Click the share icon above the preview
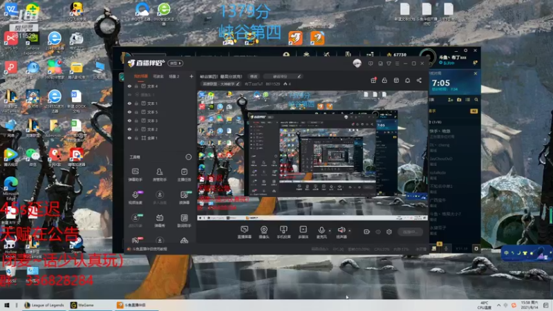Image resolution: width=553 pixels, height=311 pixels. [419, 80]
